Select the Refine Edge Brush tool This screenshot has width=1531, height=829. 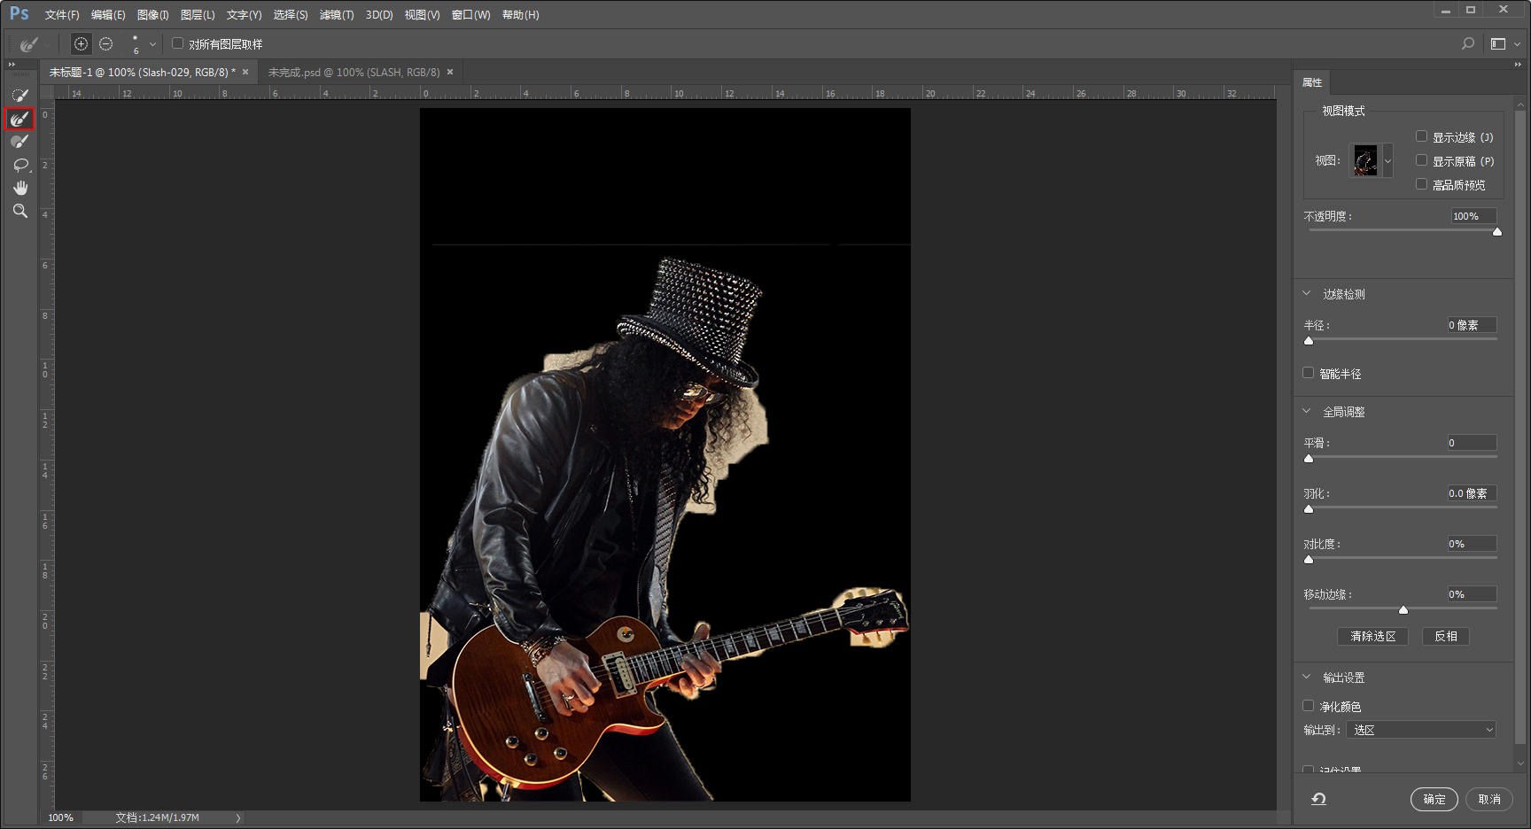tap(19, 119)
